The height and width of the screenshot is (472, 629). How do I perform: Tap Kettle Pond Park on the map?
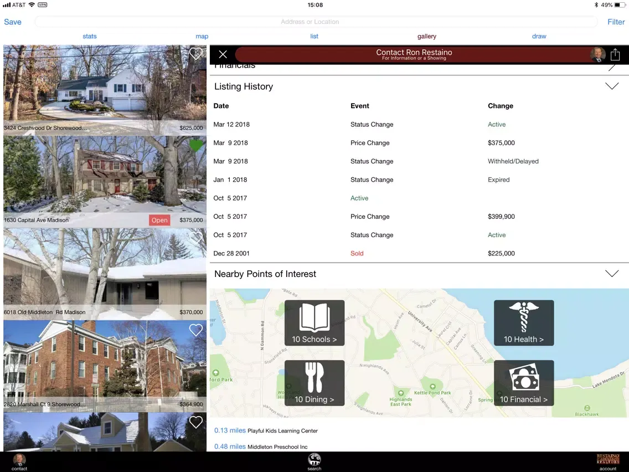click(432, 390)
